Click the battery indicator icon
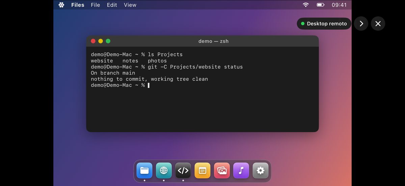This screenshot has height=186, width=405. [320, 5]
